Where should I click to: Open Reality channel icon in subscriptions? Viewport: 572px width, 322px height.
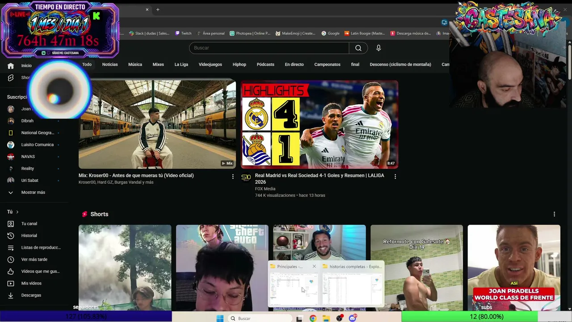[x=11, y=169]
